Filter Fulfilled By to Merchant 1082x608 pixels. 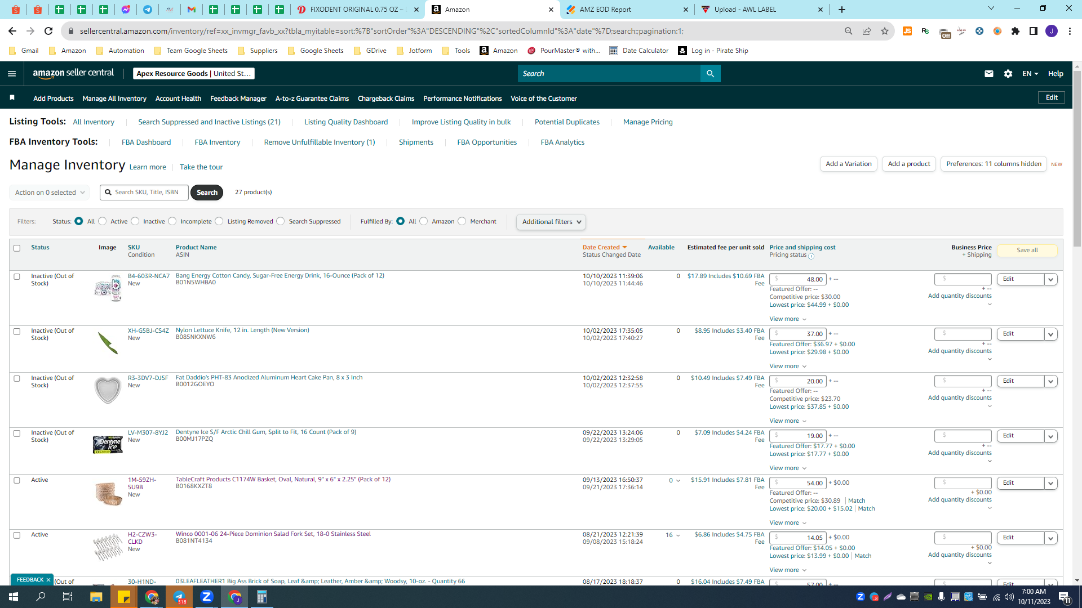click(x=462, y=221)
